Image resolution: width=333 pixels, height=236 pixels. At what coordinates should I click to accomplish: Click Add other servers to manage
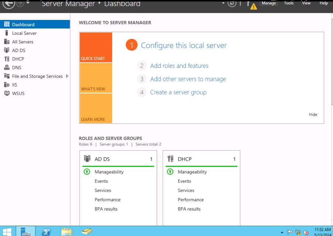(x=188, y=79)
